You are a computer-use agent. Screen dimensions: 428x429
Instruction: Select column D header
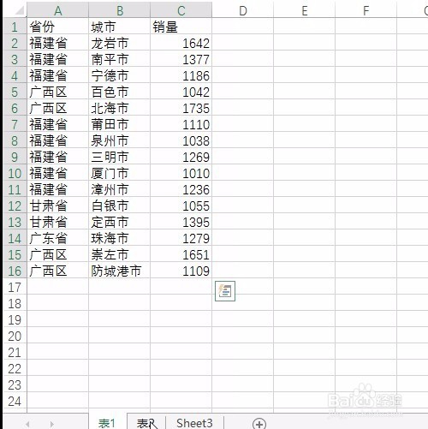tap(243, 11)
